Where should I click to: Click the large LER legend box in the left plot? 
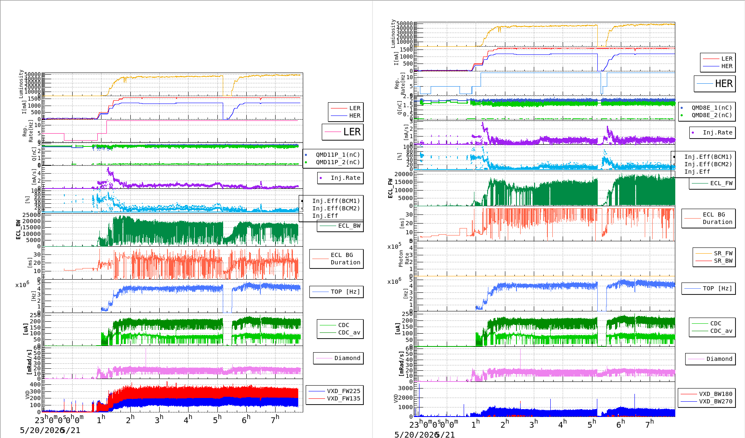pyautogui.click(x=343, y=132)
